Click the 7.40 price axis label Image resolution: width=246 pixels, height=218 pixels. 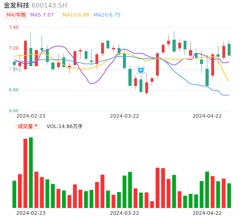14,27
